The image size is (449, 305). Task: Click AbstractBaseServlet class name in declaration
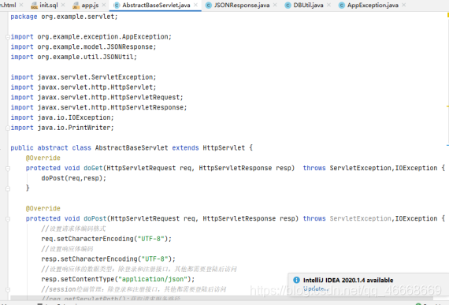point(132,148)
